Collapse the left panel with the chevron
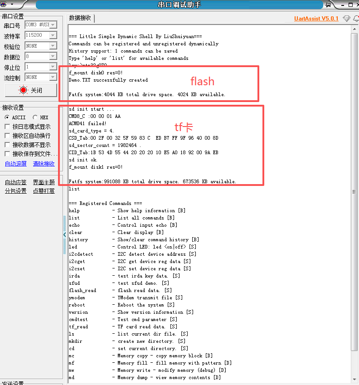 click(64, 235)
